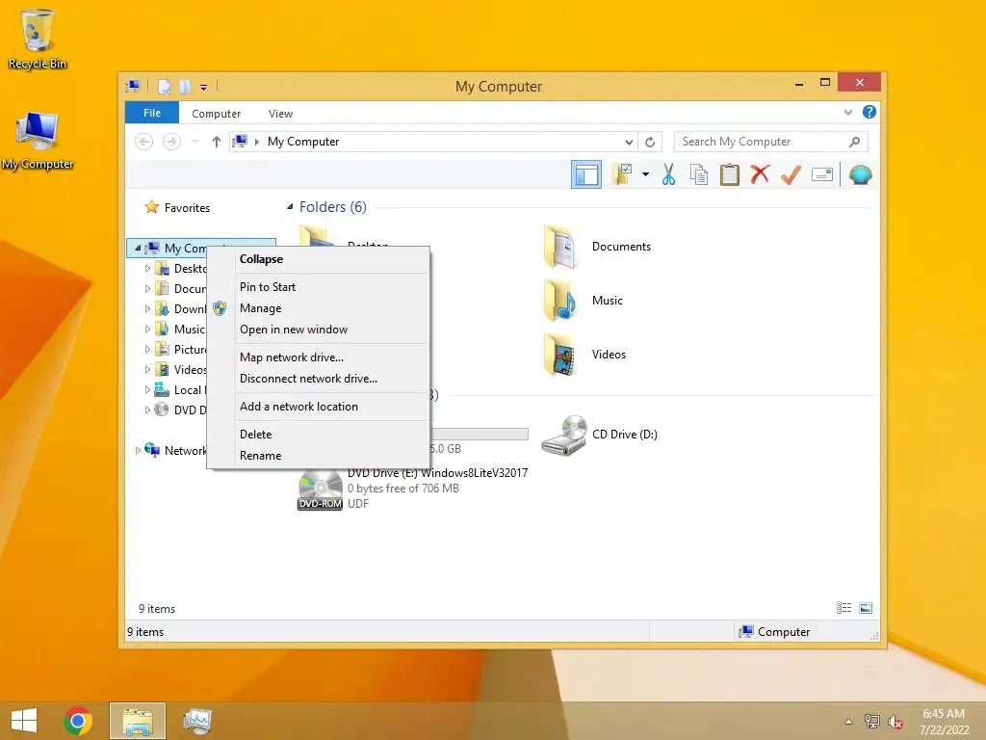Toggle the navigation pane layout icon
This screenshot has width=986, height=740.
tap(586, 174)
